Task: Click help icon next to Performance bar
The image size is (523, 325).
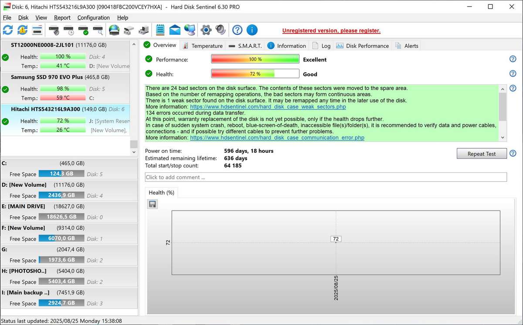Action: [513, 59]
